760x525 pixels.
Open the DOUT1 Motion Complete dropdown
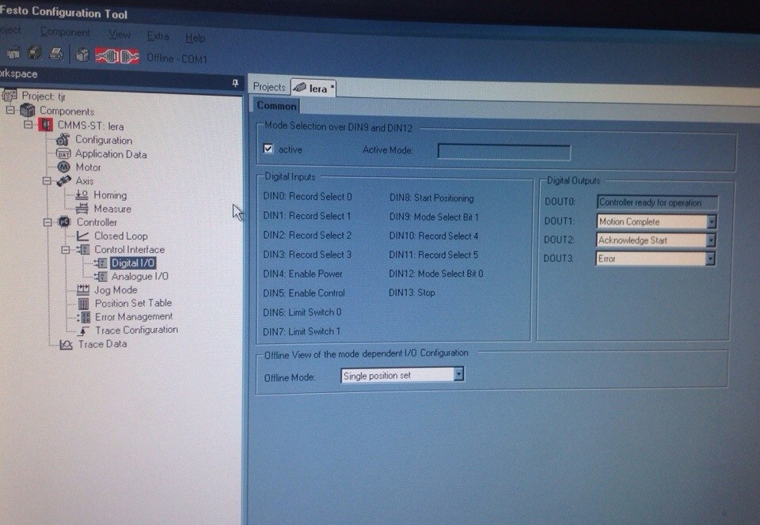tap(711, 221)
